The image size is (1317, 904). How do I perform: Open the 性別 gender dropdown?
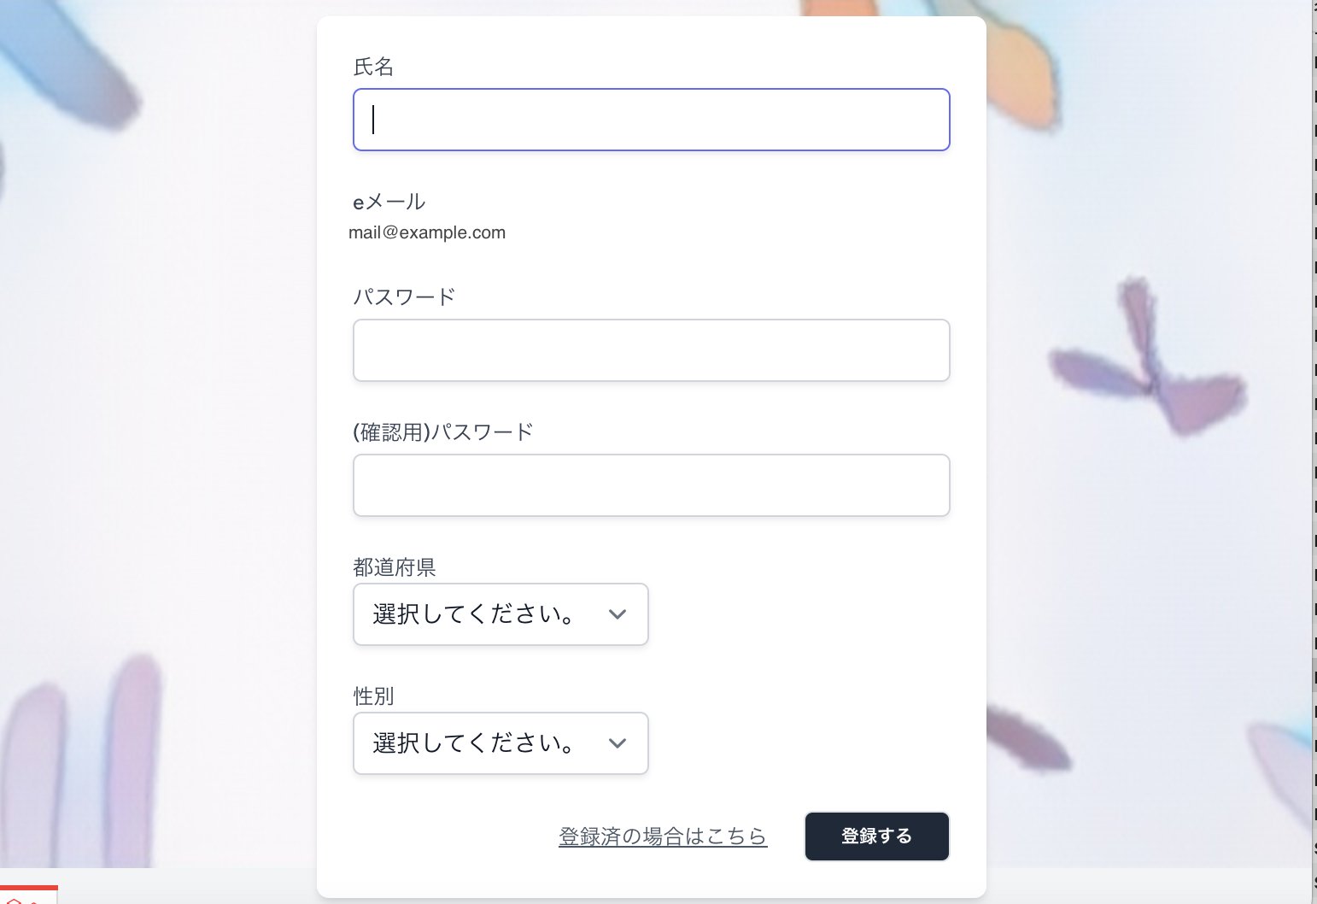500,743
